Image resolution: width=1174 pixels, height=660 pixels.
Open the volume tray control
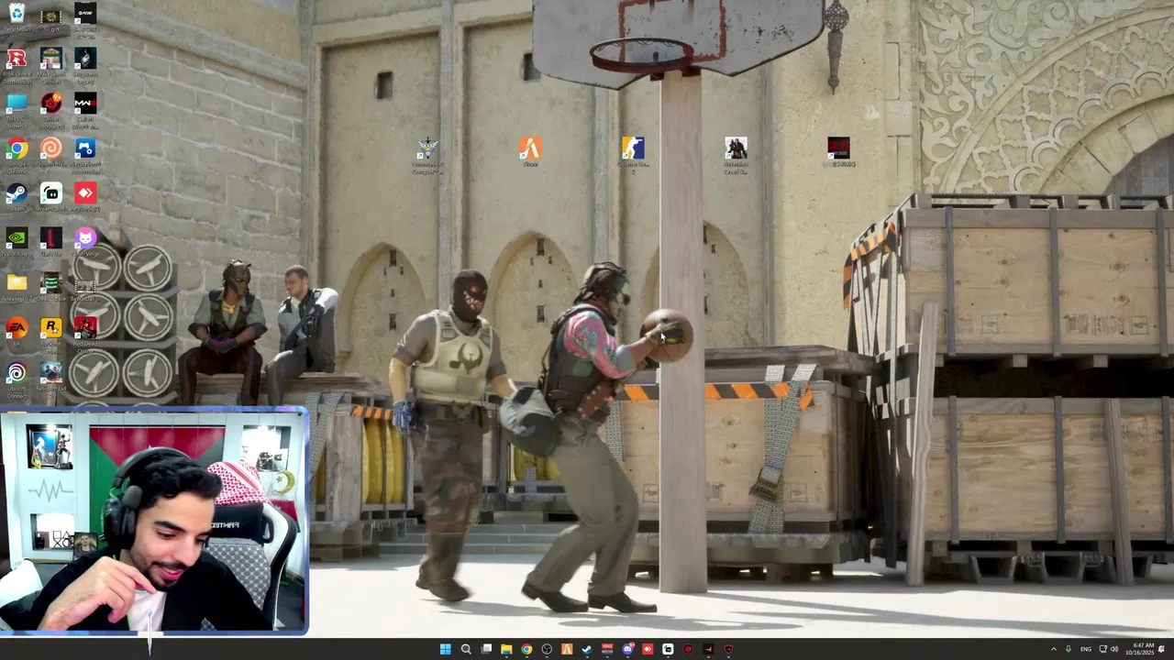[x=1114, y=649]
